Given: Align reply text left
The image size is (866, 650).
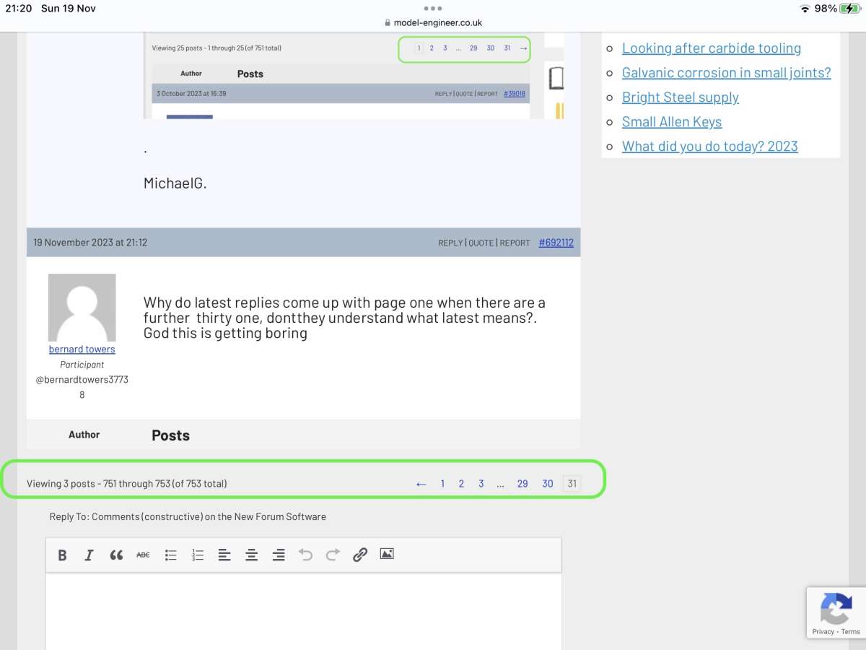Looking at the screenshot, I should 224,555.
